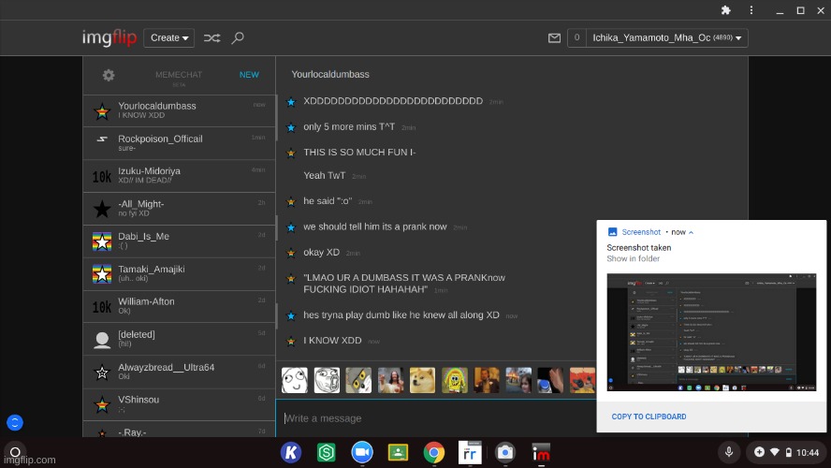
Task: Insert the Spongebob meme reaction
Action: click(x=454, y=379)
